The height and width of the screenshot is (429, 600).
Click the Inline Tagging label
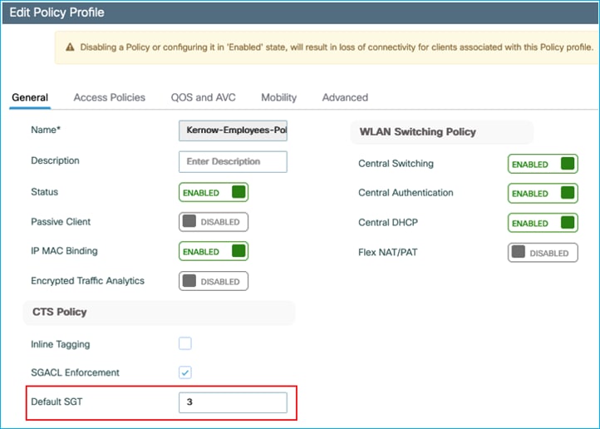click(61, 344)
